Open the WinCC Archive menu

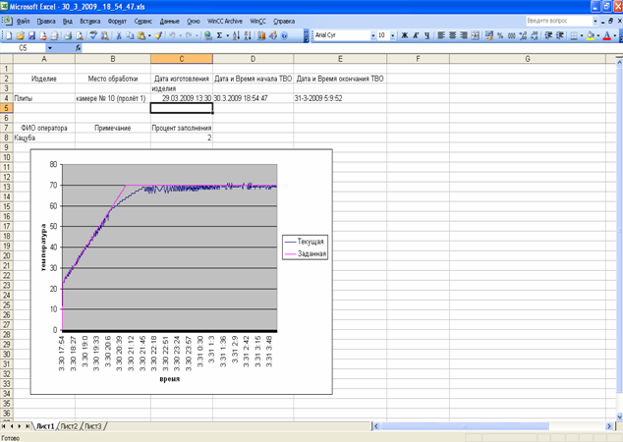tap(225, 21)
